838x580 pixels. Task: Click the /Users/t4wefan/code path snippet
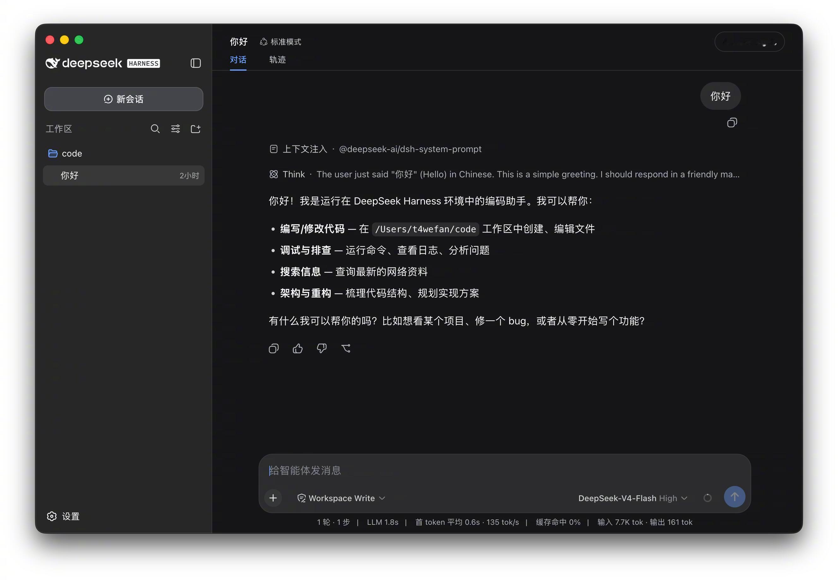[x=425, y=229]
